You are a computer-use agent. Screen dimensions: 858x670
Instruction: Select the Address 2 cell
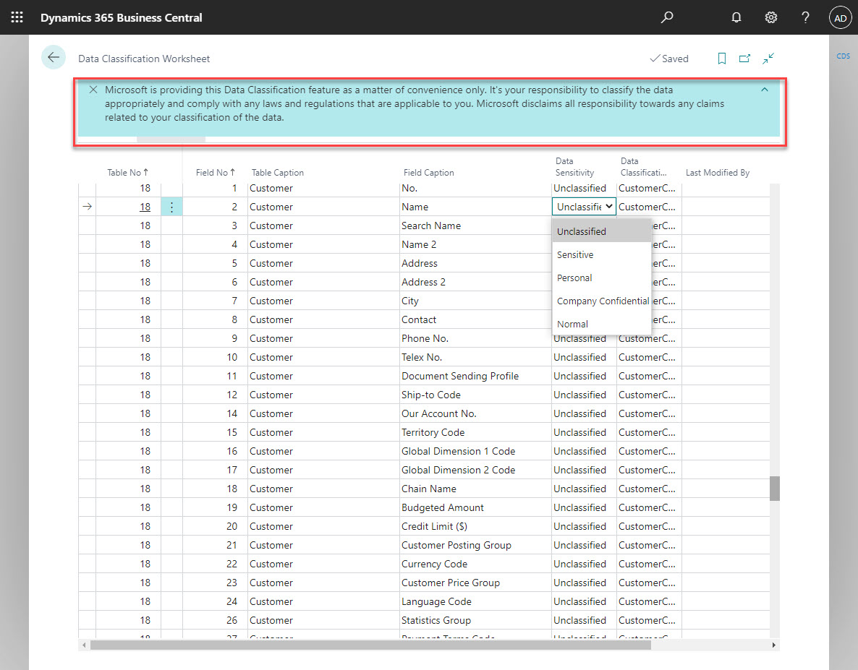[475, 282]
